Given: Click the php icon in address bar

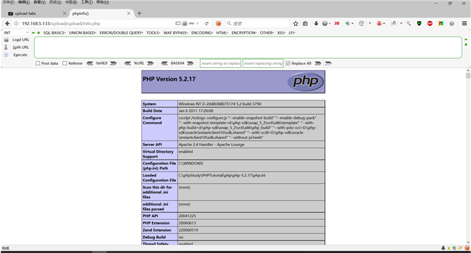Looking at the screenshot, I should (x=192, y=23).
